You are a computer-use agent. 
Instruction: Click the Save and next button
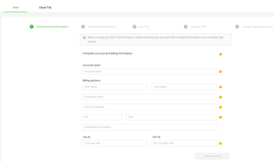(212, 156)
